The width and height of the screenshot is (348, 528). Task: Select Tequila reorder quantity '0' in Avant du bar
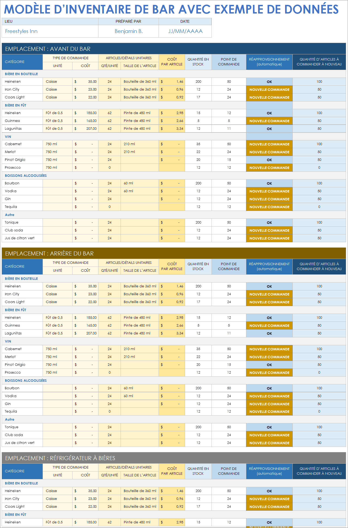[319, 207]
